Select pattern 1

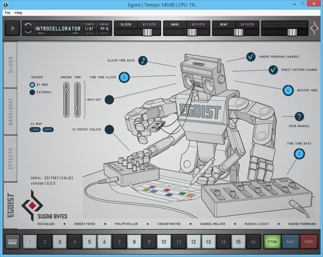tap(30, 241)
